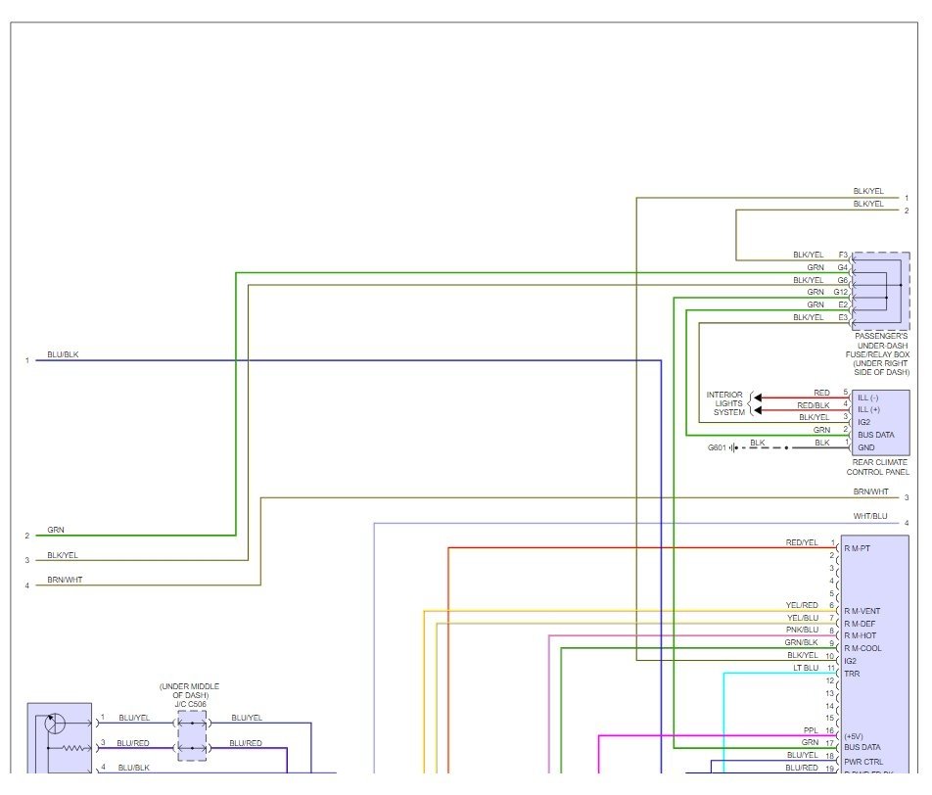Click the "BLU/BLK" label on left wire 1
932x795 pixels.
click(63, 354)
